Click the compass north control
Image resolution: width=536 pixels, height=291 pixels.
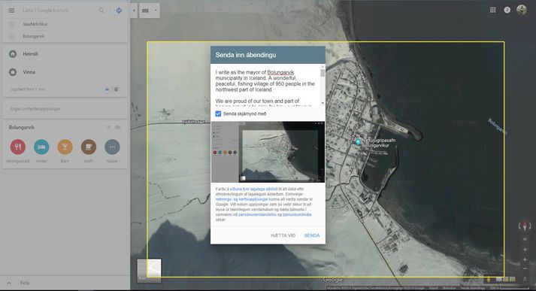(525, 226)
